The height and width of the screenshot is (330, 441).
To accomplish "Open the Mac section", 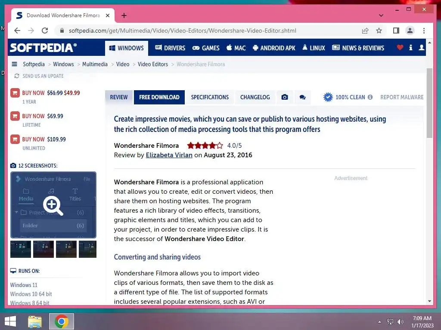I will 236,48.
